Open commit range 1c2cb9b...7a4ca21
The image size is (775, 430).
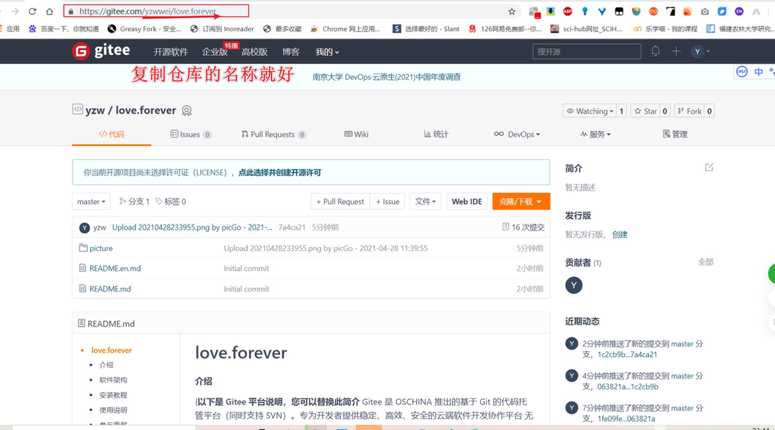pyautogui.click(x=627, y=355)
